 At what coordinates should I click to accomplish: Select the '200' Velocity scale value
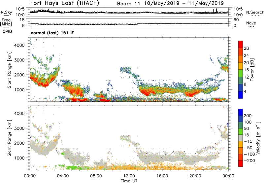click(248, 116)
